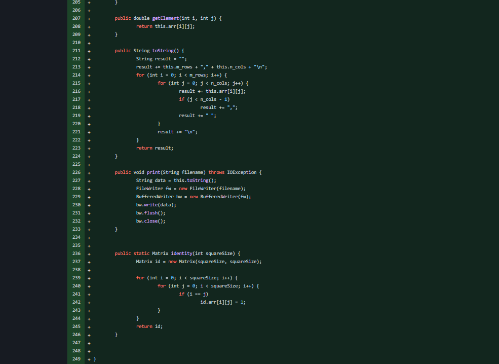Click 'result += " ";' line
499x364 pixels.
pyautogui.click(x=197, y=116)
